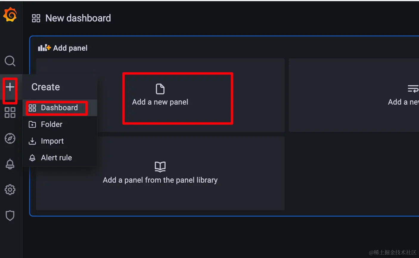
Task: Click the Add panel header bar
Action: click(70, 48)
